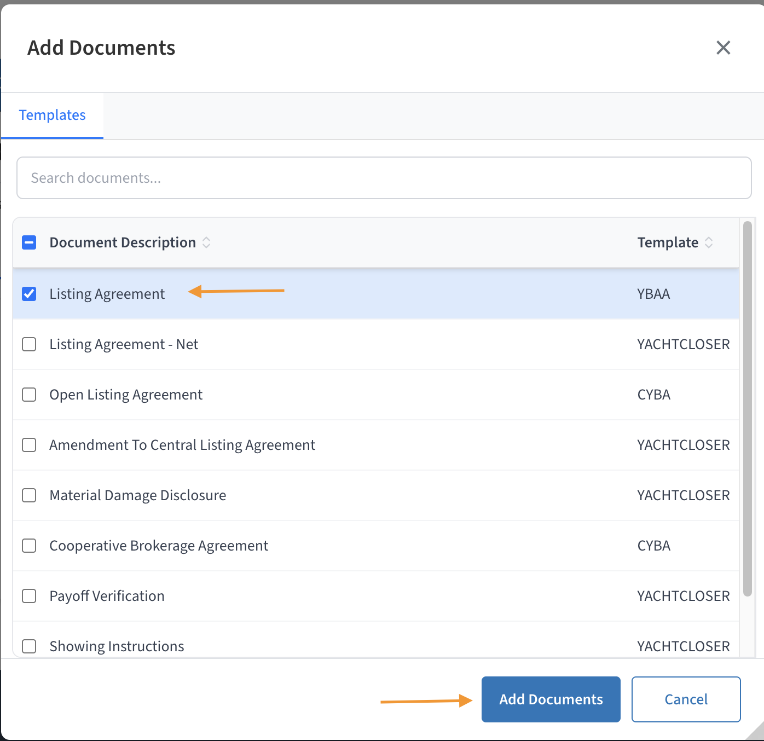Check the Listing Agreement - Net checkbox
Viewport: 764px width, 741px height.
coord(29,344)
